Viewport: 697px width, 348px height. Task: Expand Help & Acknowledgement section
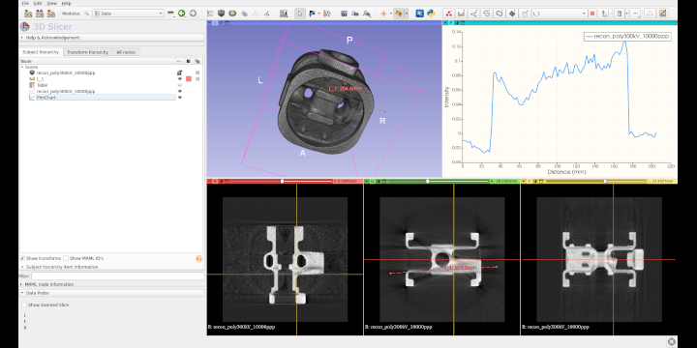pyautogui.click(x=111, y=38)
